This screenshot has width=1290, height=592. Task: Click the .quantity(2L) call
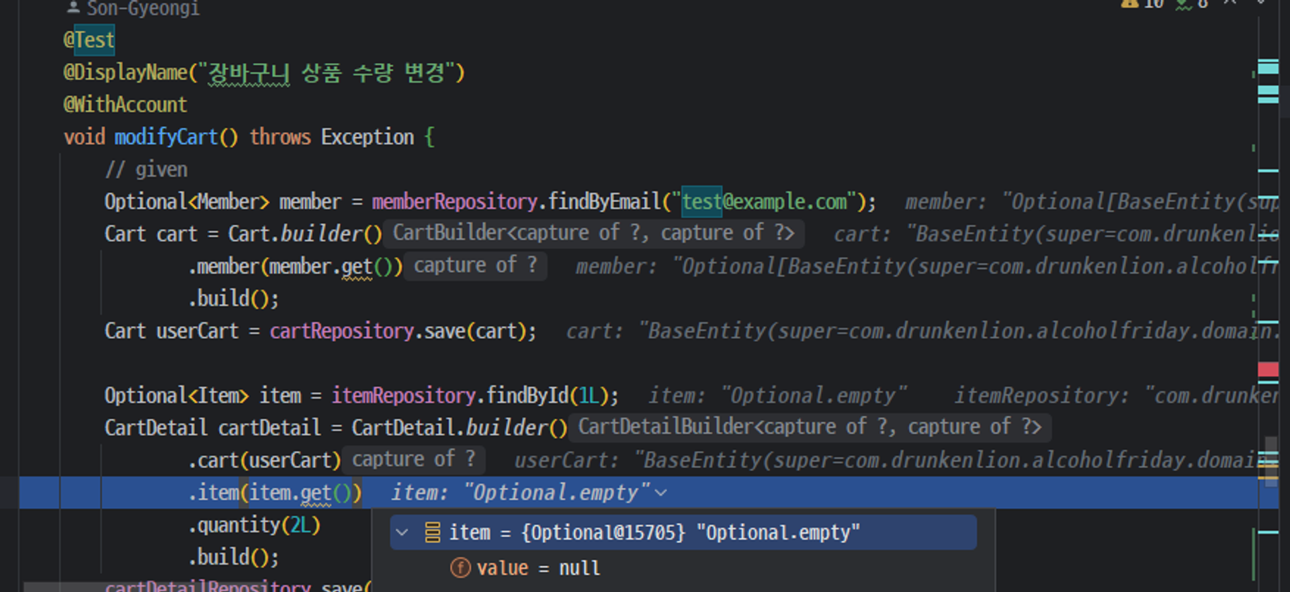click(x=254, y=525)
